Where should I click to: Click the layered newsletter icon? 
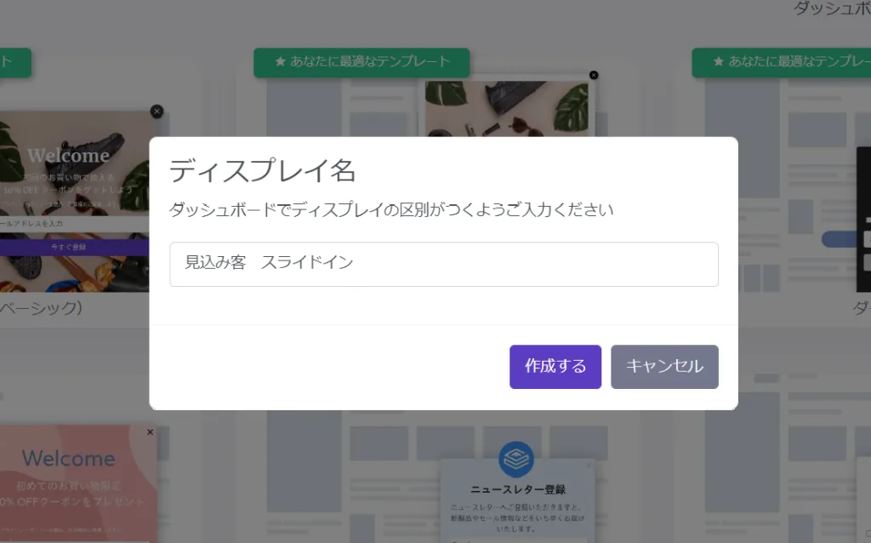[516, 460]
